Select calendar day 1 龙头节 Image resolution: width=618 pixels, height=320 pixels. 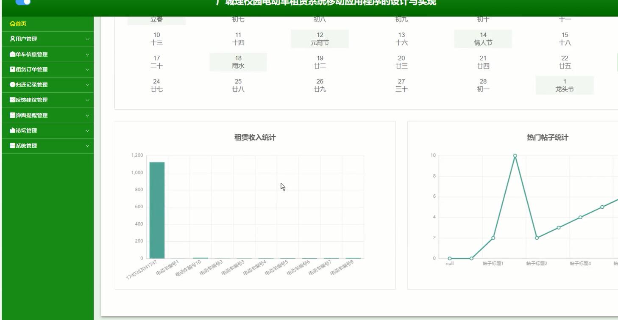pyautogui.click(x=565, y=86)
